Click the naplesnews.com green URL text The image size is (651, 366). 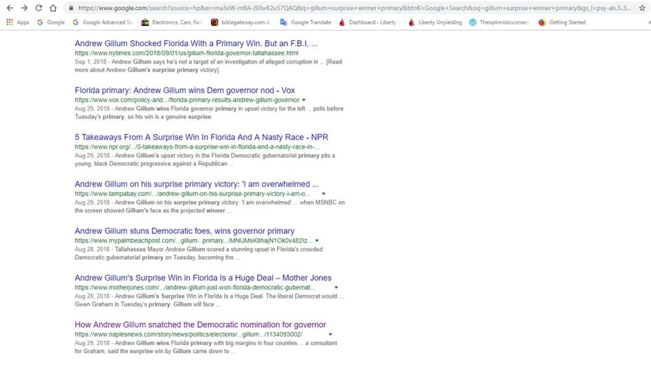188,334
